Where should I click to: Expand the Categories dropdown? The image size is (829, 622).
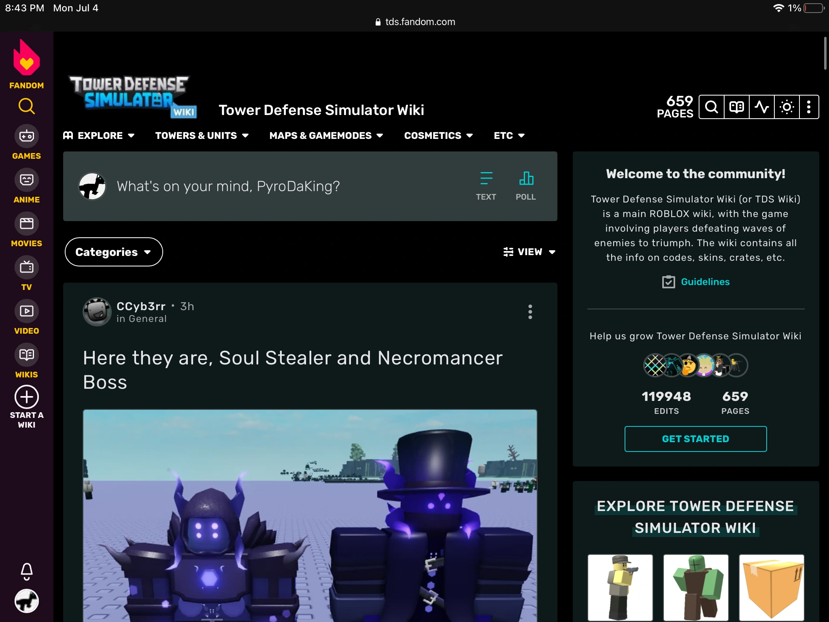(x=114, y=252)
